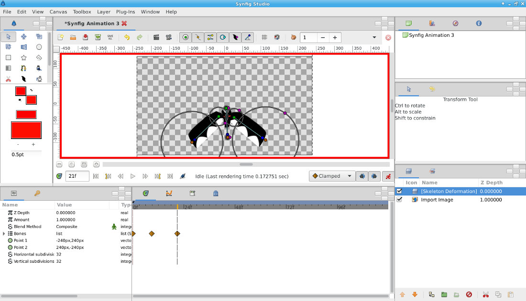This screenshot has width=526, height=301.
Task: Play the animation
Action: [133, 176]
